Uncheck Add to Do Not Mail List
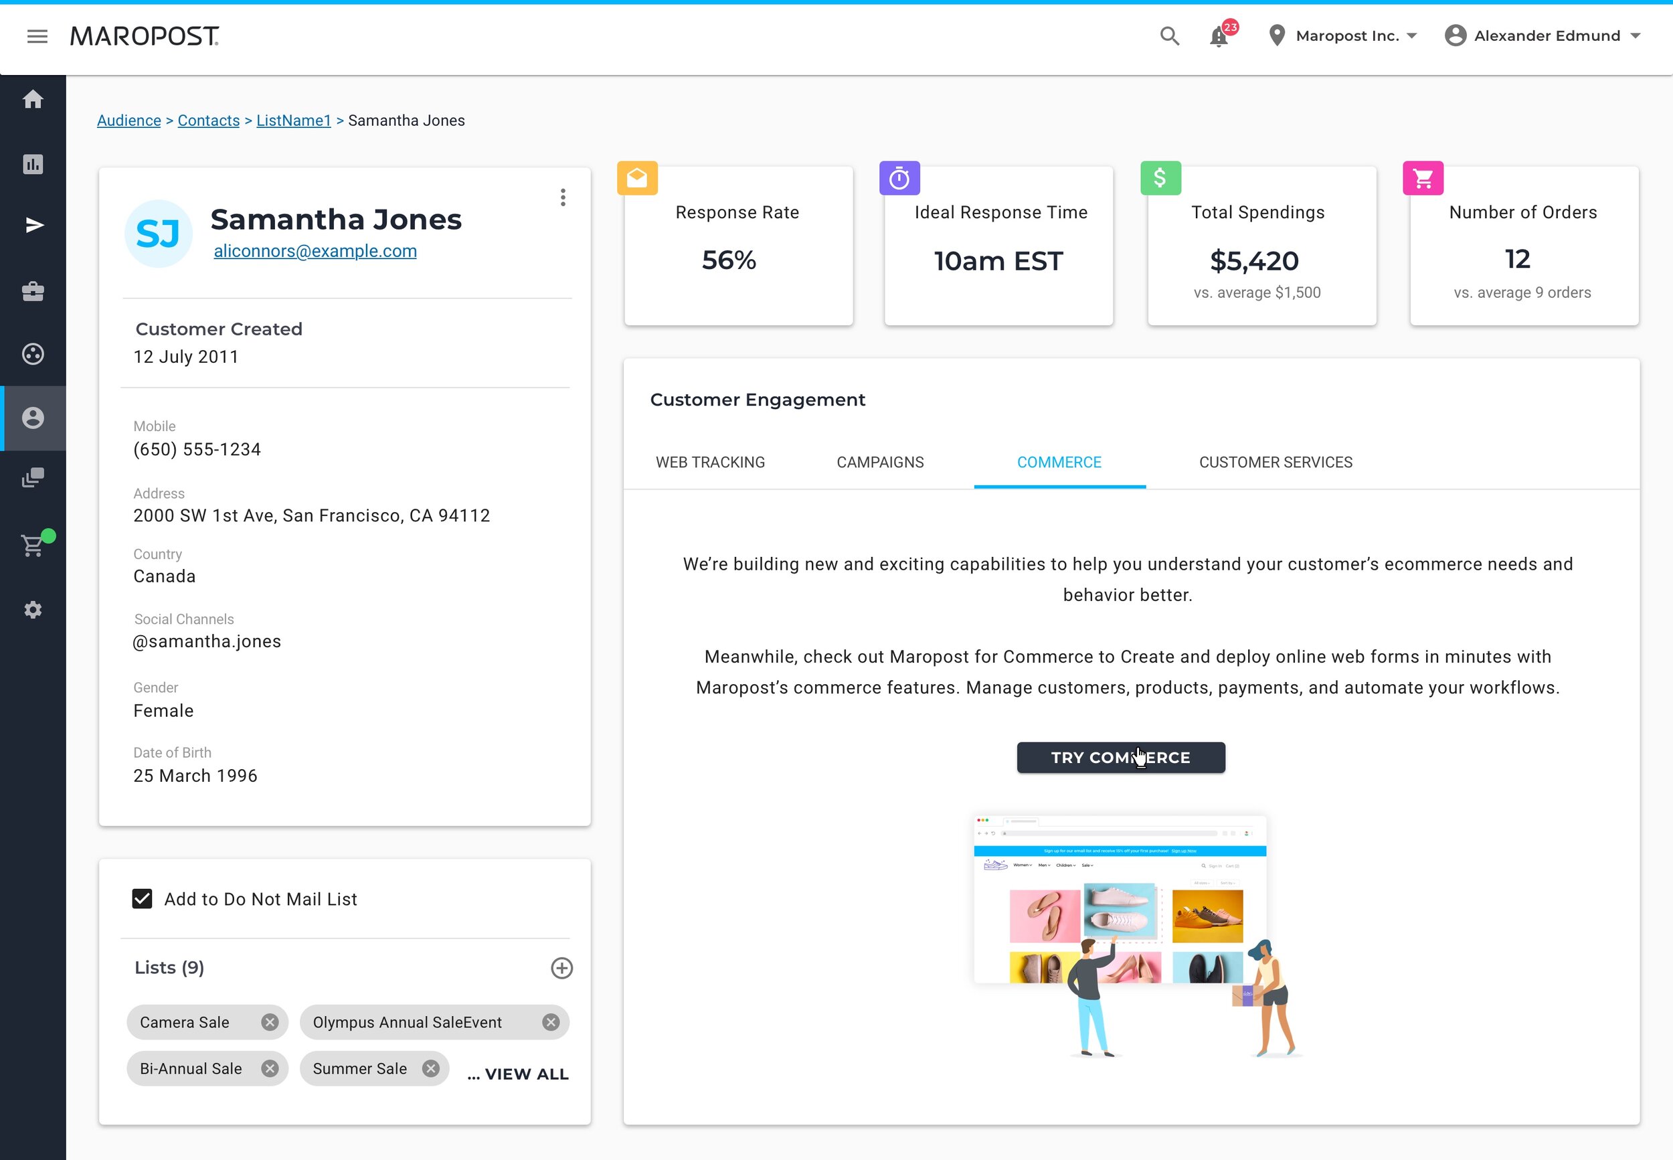The height and width of the screenshot is (1160, 1673). coord(143,899)
